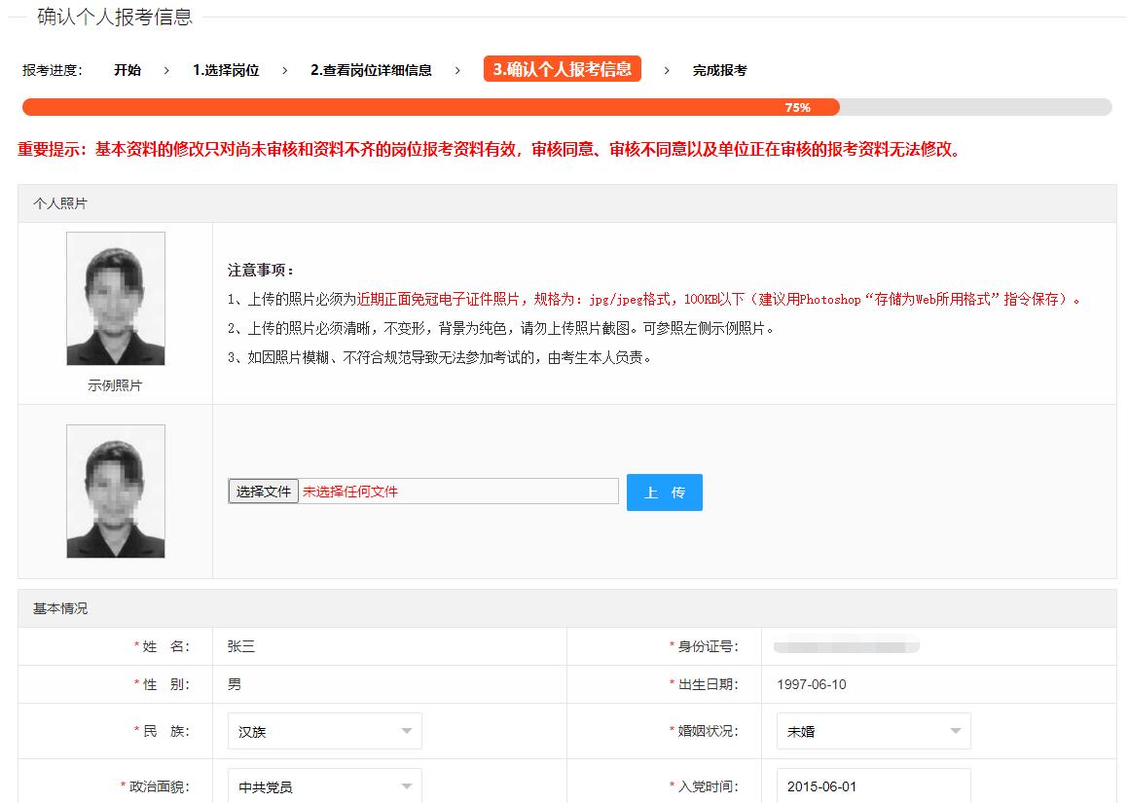Screen dimensions: 1129x803
Task: Click the uploaded personal photo thumbnail
Action: point(115,491)
